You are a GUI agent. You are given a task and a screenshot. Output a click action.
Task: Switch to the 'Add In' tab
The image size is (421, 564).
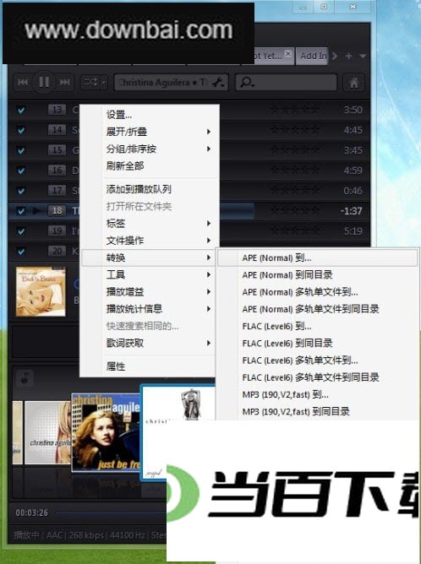[313, 56]
